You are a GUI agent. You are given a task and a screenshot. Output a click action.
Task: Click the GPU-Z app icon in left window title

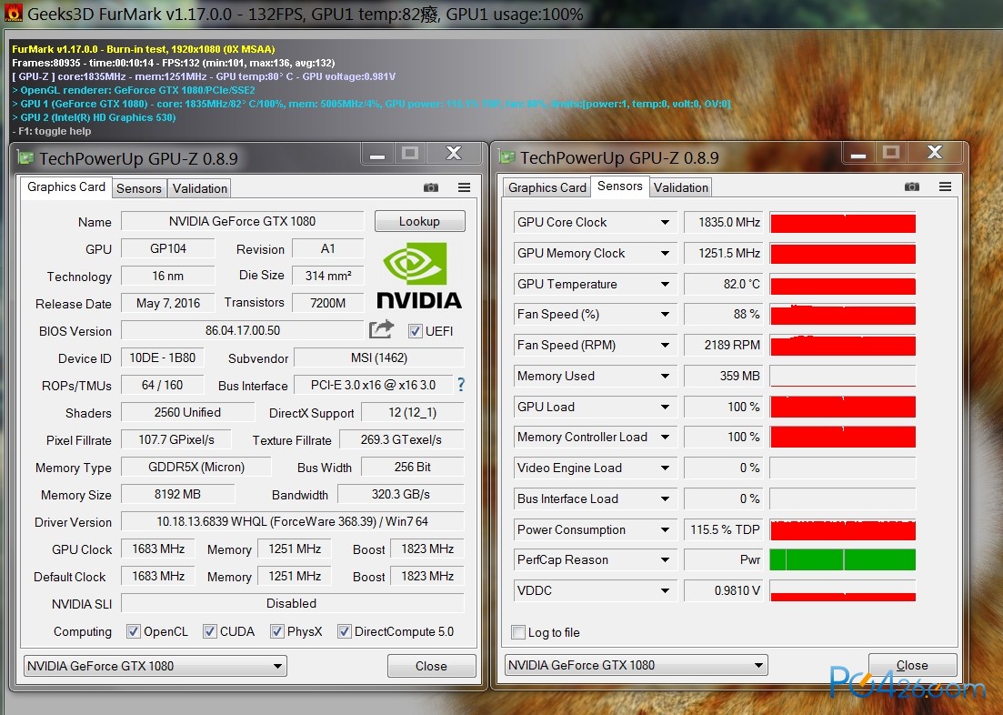click(25, 157)
